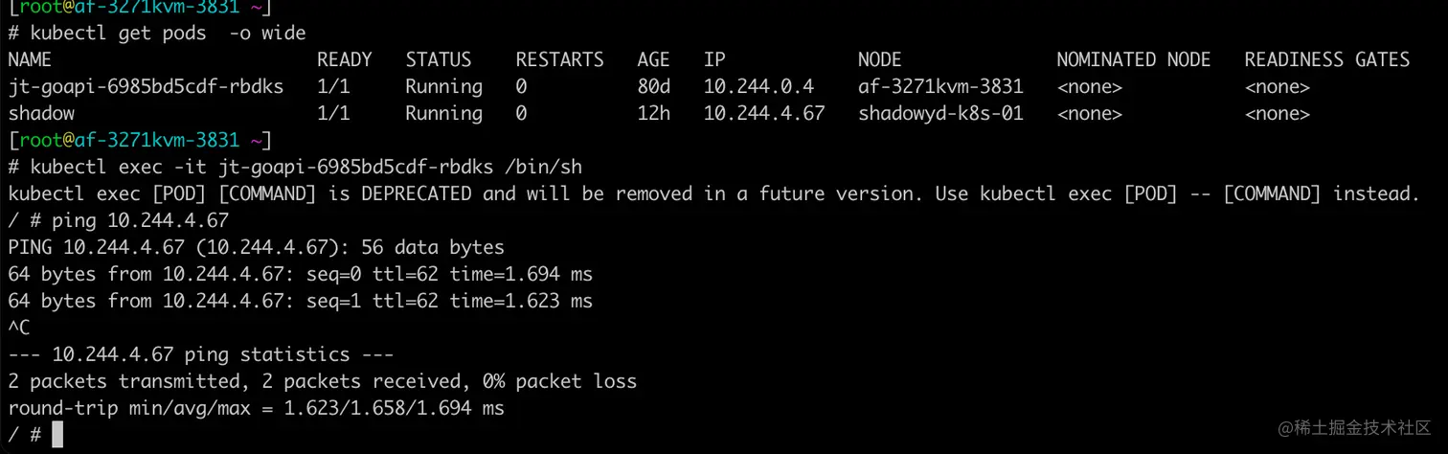Click the seq=0 ping reply line

(300, 274)
